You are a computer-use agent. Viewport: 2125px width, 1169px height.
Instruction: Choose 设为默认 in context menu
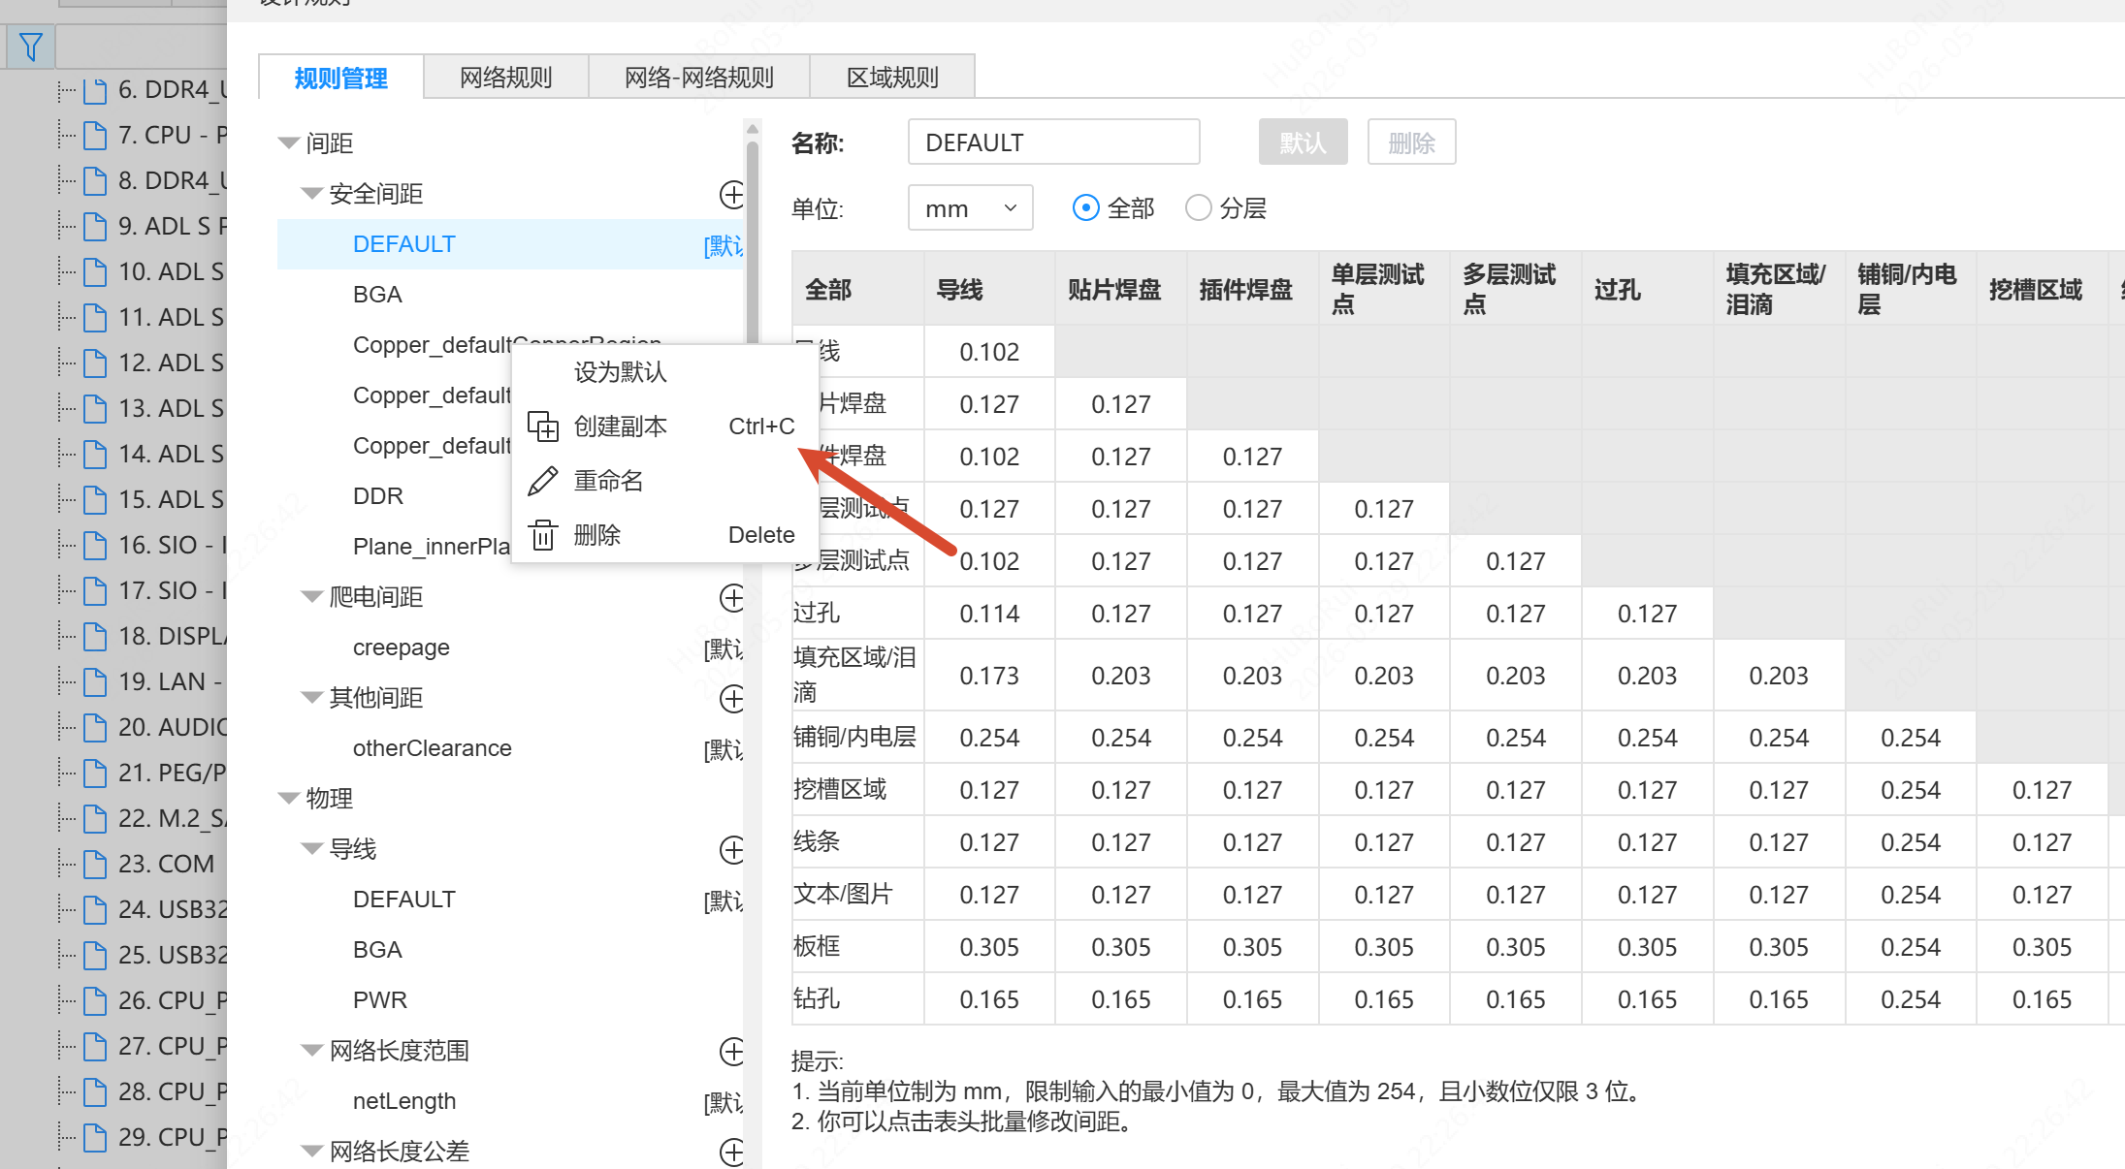click(665, 372)
